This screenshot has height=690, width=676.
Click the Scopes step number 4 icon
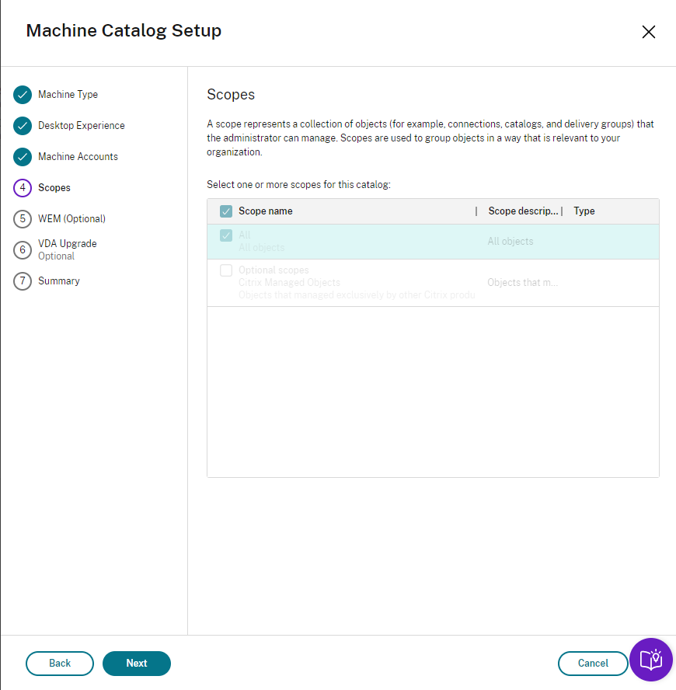tap(23, 188)
